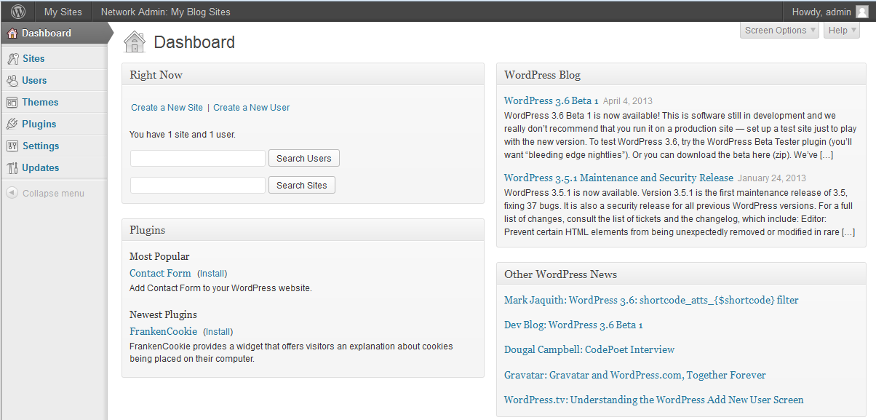Click the Search Users button
Screen dimensions: 876x420
[303, 158]
